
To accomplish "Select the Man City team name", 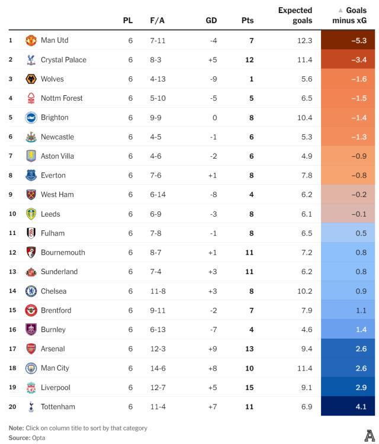I will tap(55, 368).
